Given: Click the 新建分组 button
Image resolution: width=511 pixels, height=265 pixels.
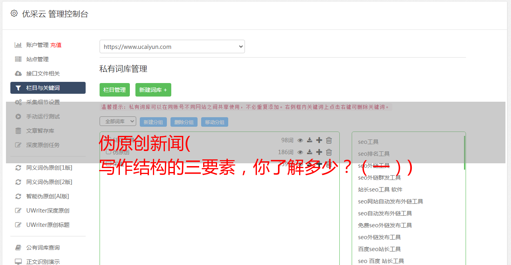Looking at the screenshot, I should coord(153,122).
